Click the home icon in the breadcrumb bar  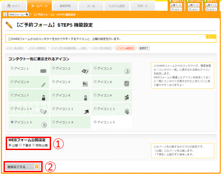coord(5,14)
